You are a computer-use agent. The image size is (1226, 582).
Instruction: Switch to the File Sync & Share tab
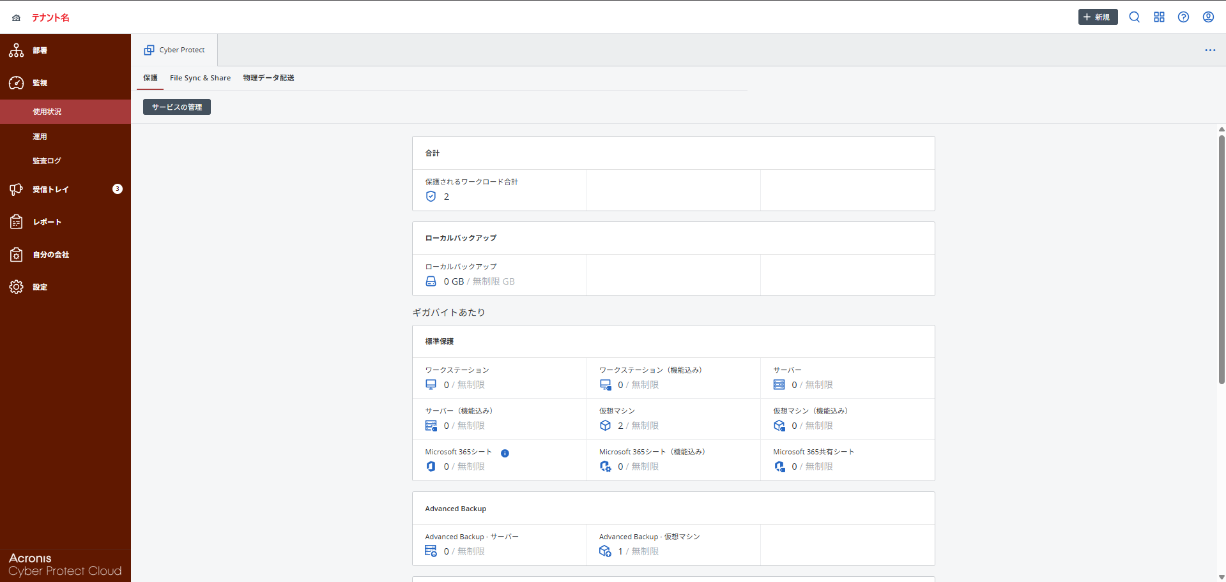200,78
